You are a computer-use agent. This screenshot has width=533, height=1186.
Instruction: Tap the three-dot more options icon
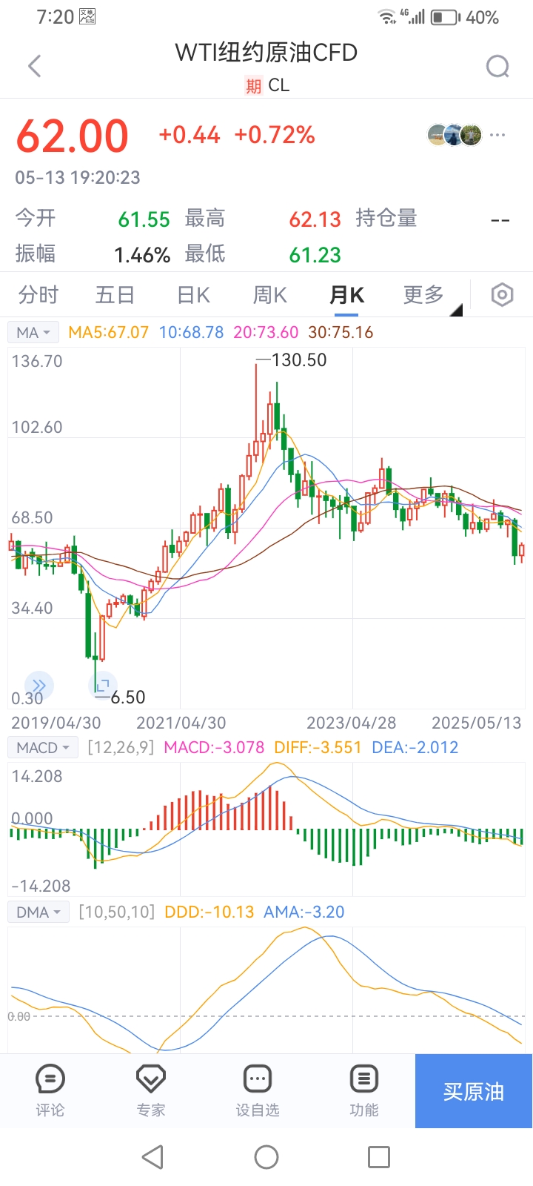pos(497,135)
